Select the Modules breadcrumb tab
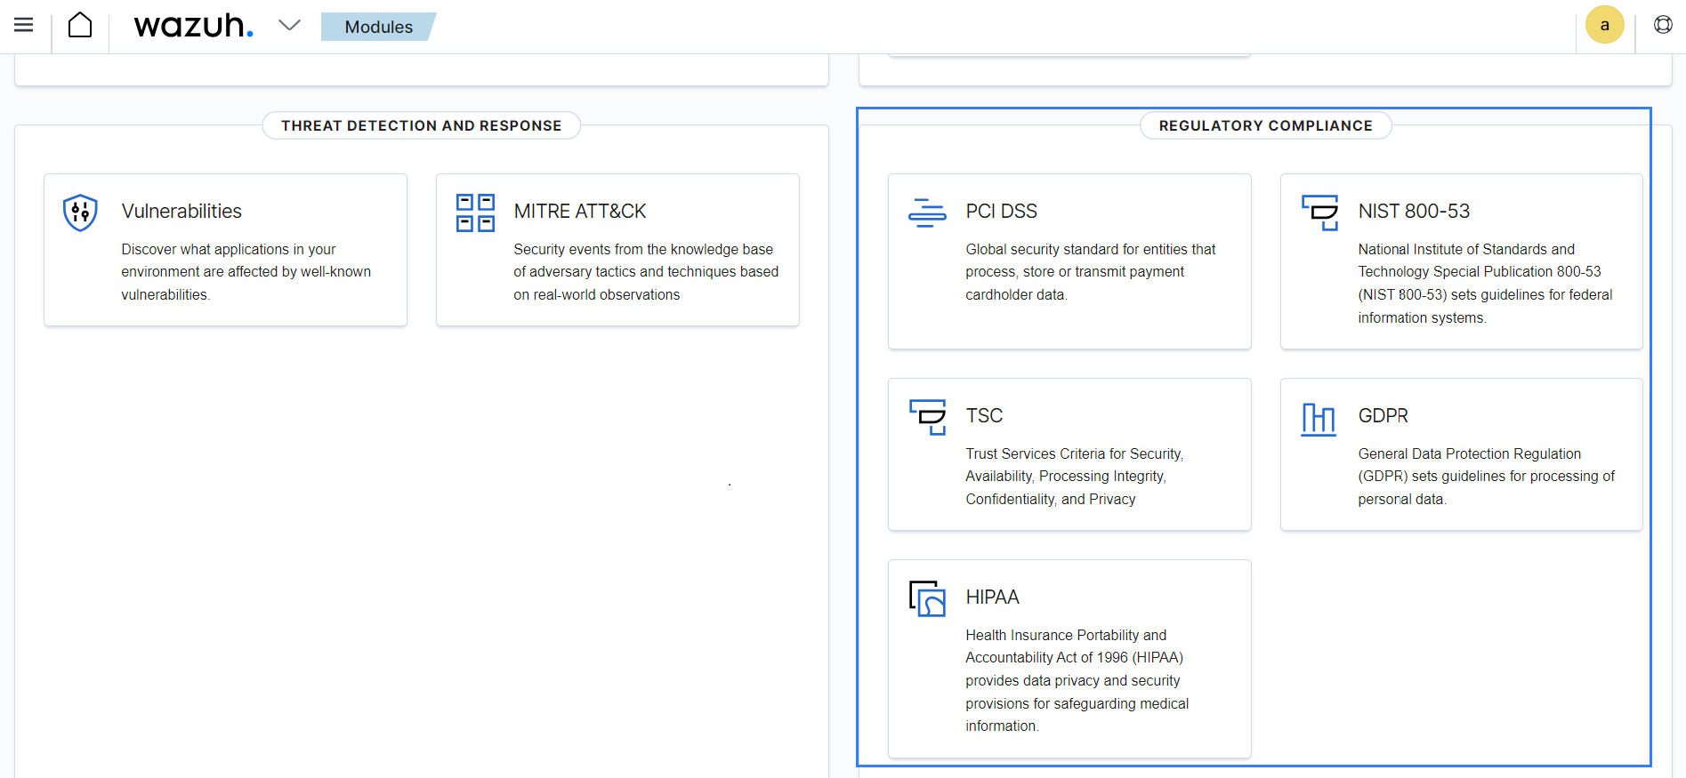 tap(379, 27)
